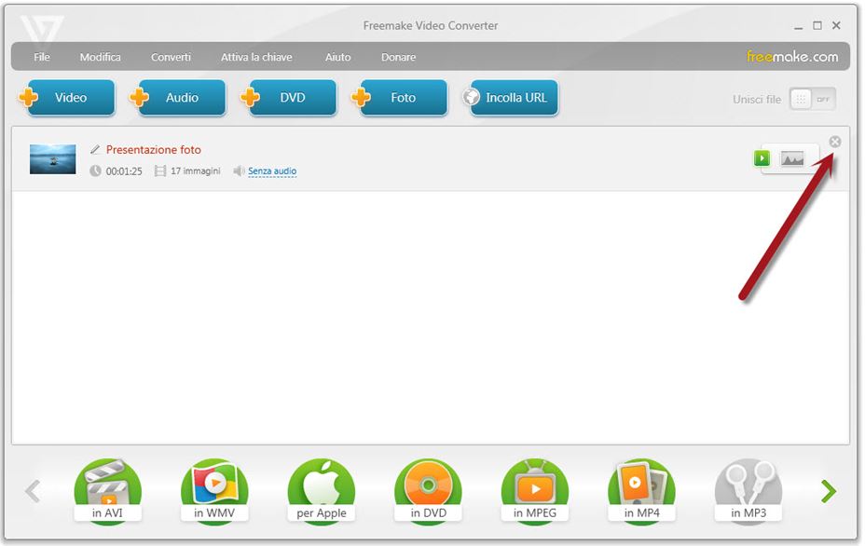
Task: Click the Presentazione foto title
Action: (154, 149)
